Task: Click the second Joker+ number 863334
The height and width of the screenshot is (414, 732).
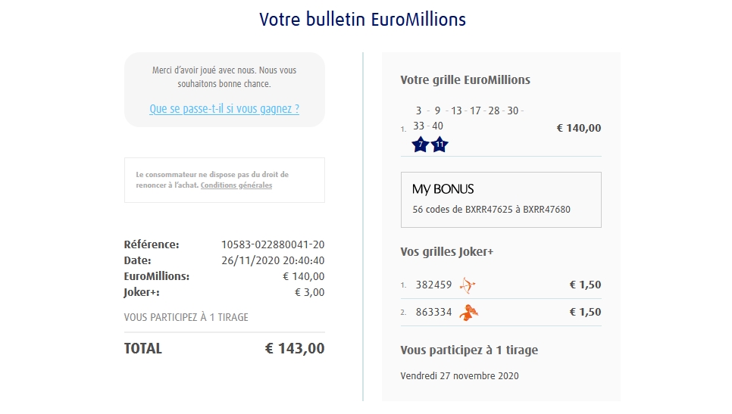Action: click(x=433, y=312)
